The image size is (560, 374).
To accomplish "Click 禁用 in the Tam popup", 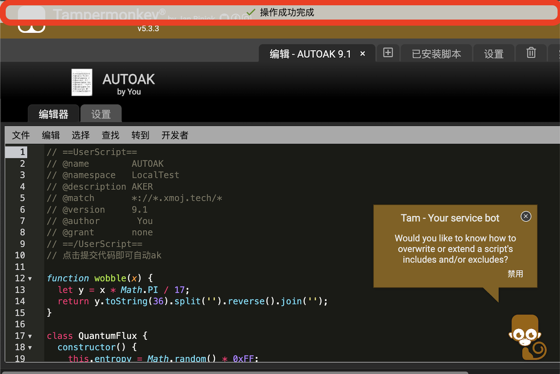I will [515, 274].
